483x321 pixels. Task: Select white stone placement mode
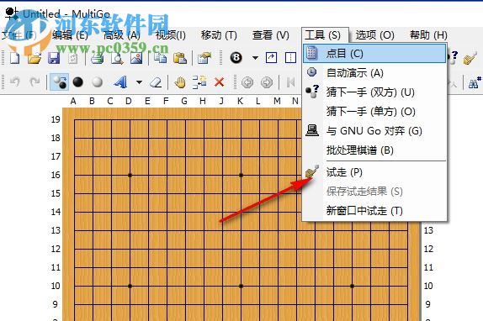point(98,82)
